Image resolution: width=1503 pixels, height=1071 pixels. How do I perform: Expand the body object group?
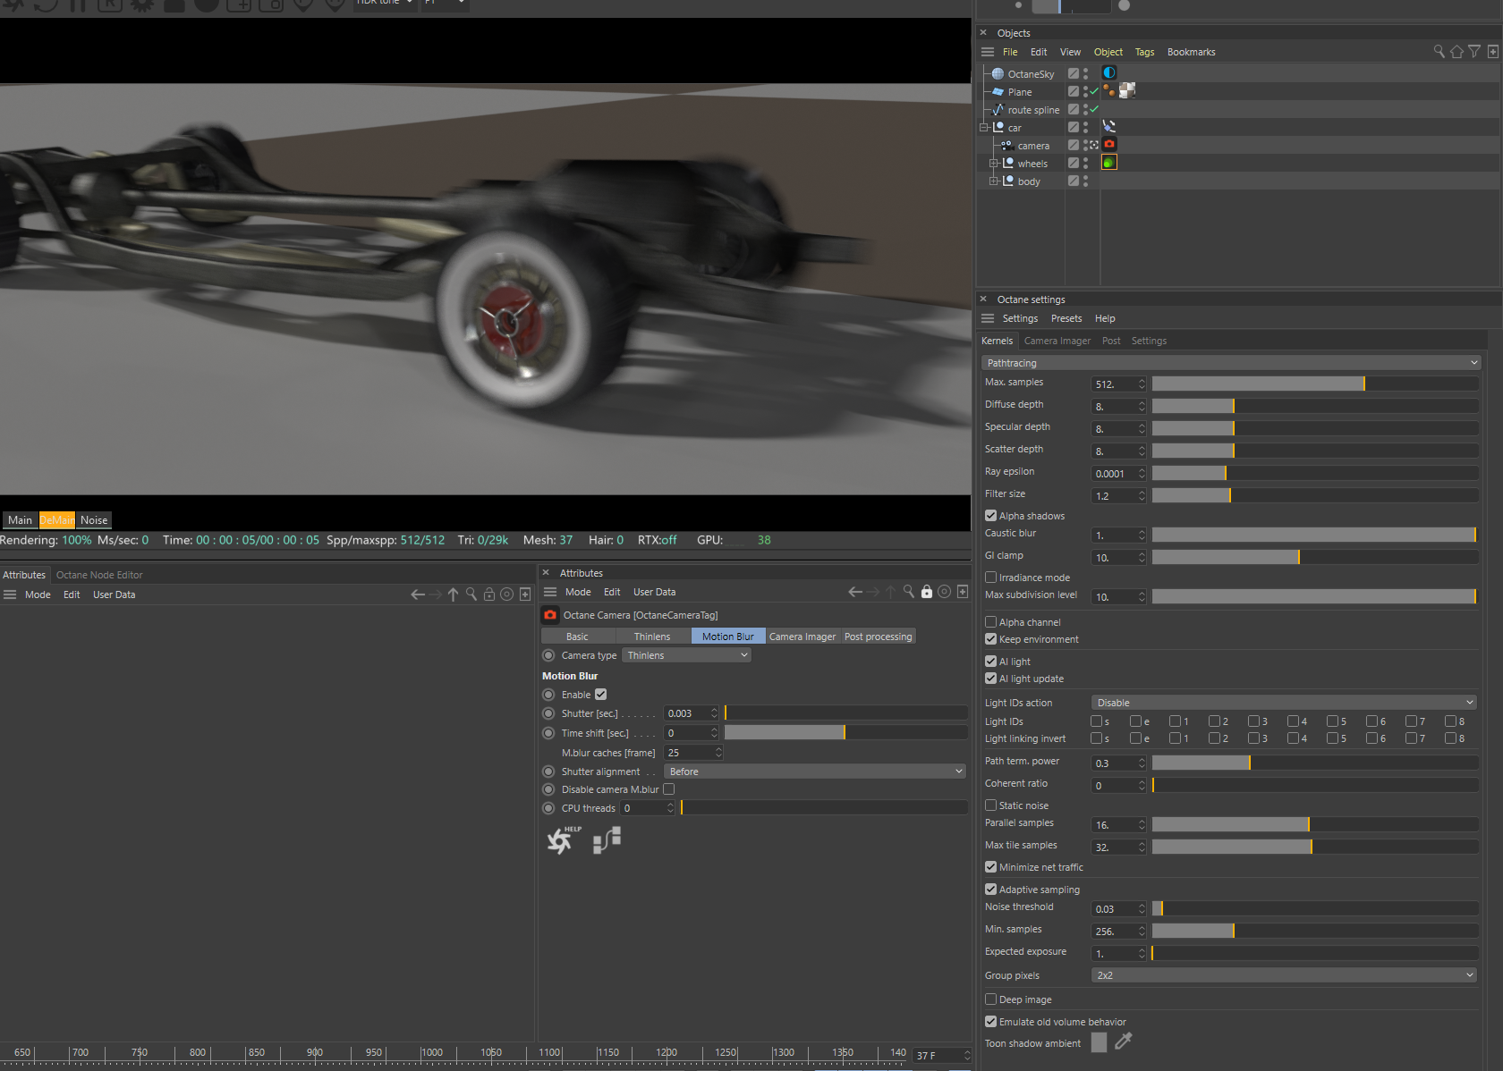tap(993, 181)
